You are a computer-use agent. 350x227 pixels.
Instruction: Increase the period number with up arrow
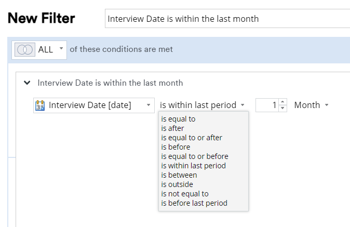(x=282, y=102)
